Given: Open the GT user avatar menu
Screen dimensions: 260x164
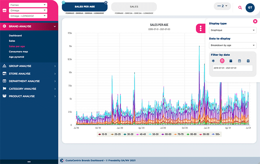Looking at the screenshot, I should pyautogui.click(x=250, y=8).
